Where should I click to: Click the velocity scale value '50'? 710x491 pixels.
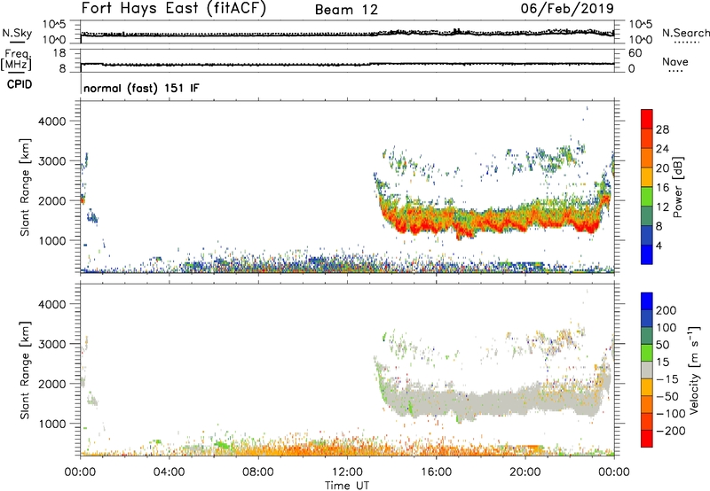point(662,345)
